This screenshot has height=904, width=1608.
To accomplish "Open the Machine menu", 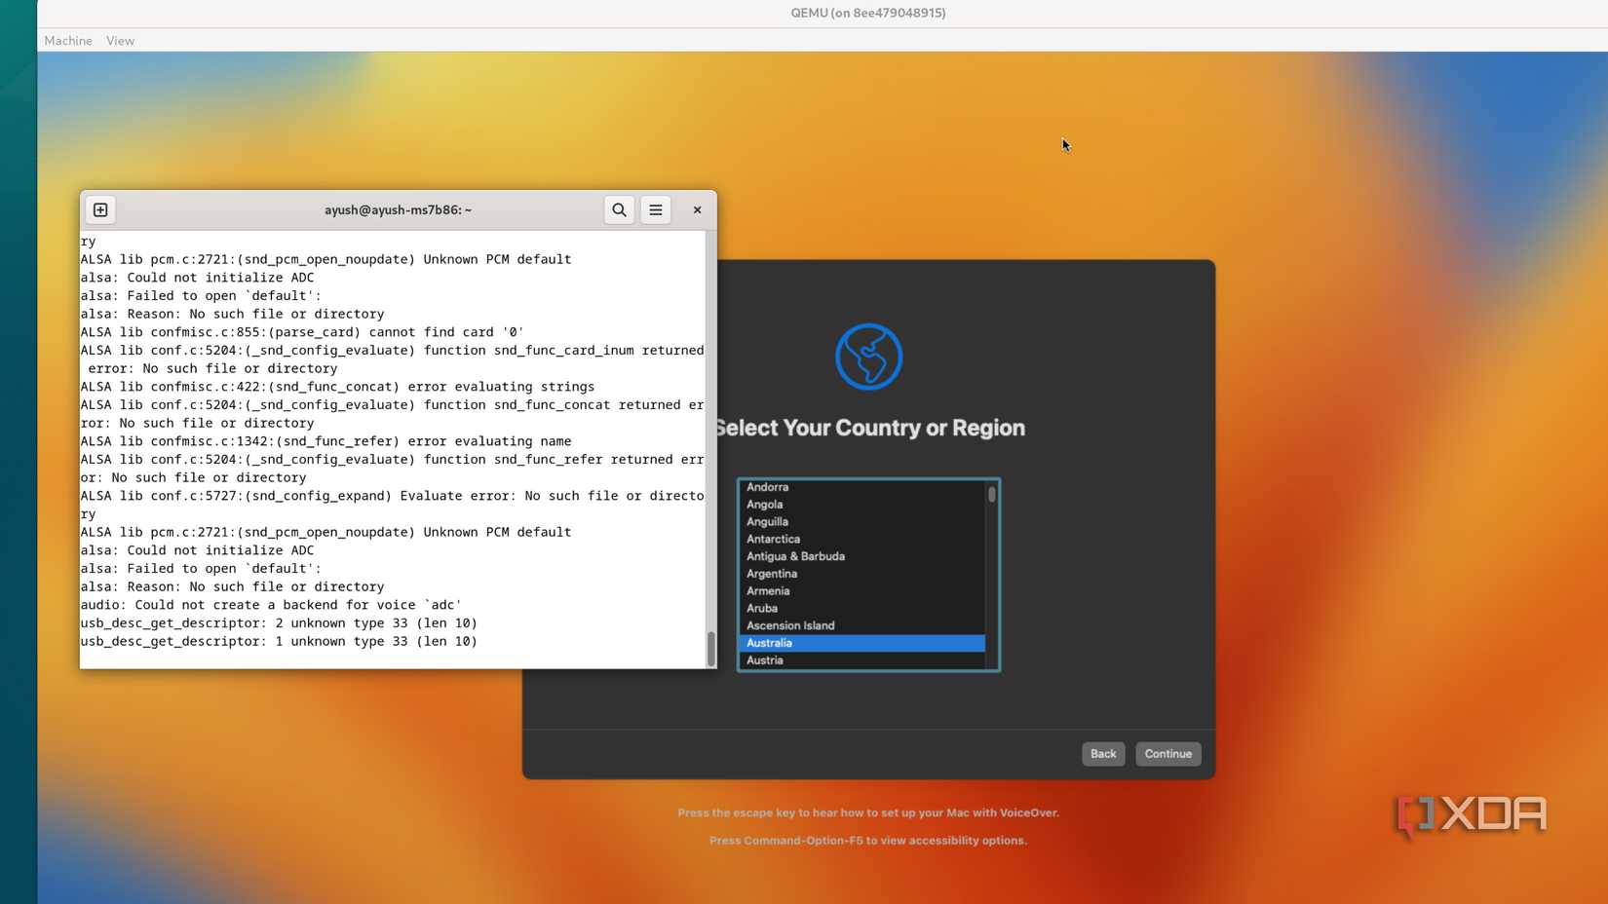I will 67,40.
